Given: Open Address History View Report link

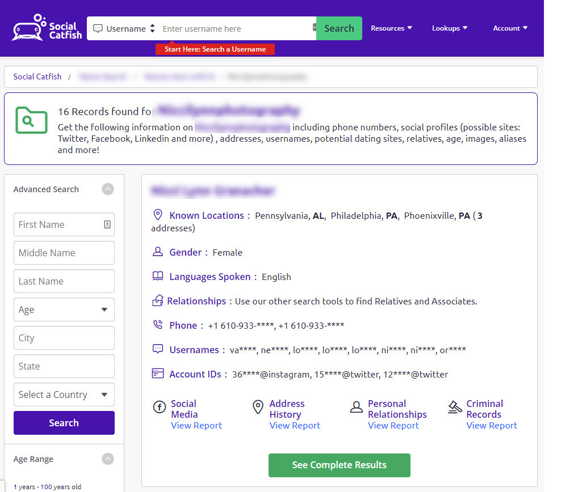Looking at the screenshot, I should (295, 425).
